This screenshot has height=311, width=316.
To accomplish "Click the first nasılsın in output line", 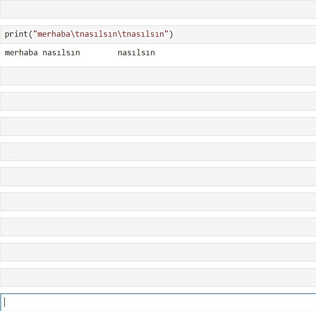I will click(61, 52).
